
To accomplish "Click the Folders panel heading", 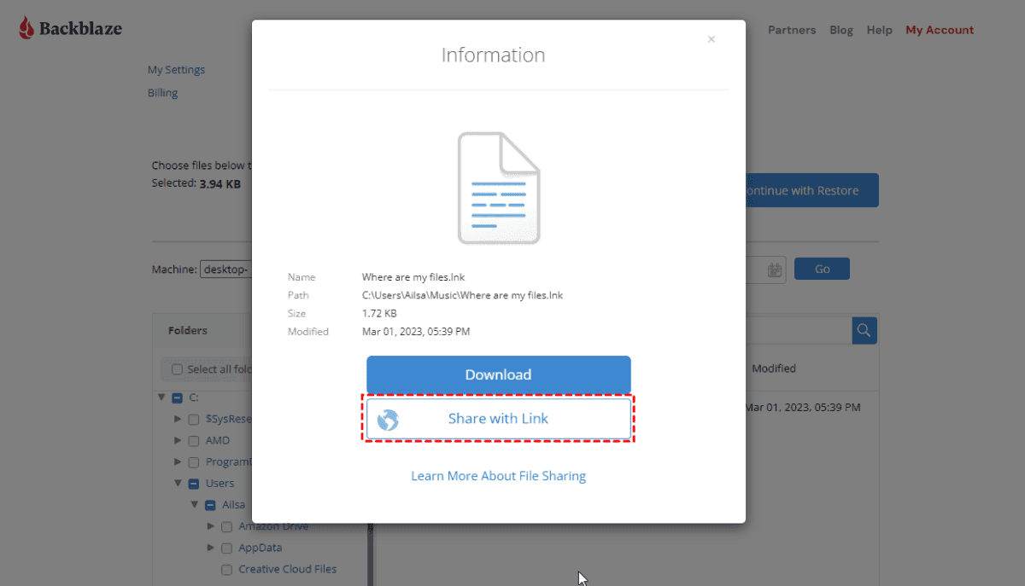I will tap(188, 330).
